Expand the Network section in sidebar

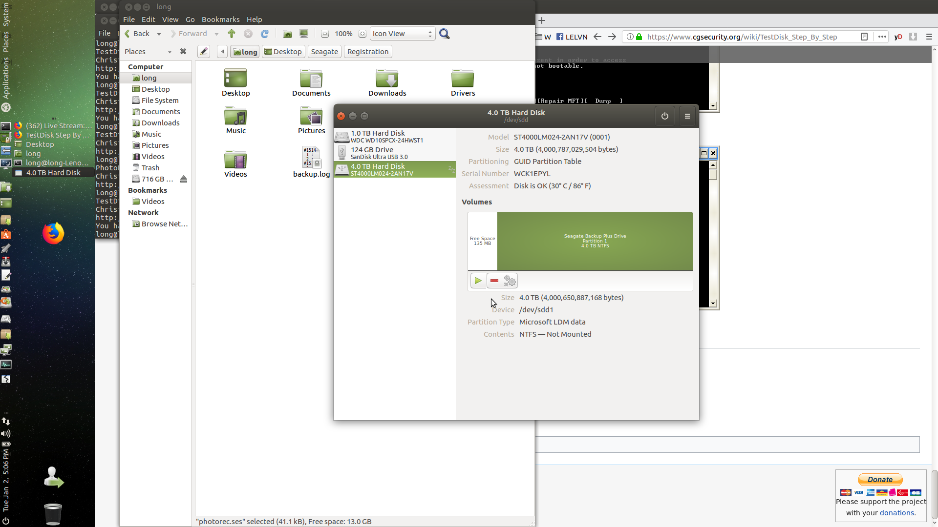(143, 212)
